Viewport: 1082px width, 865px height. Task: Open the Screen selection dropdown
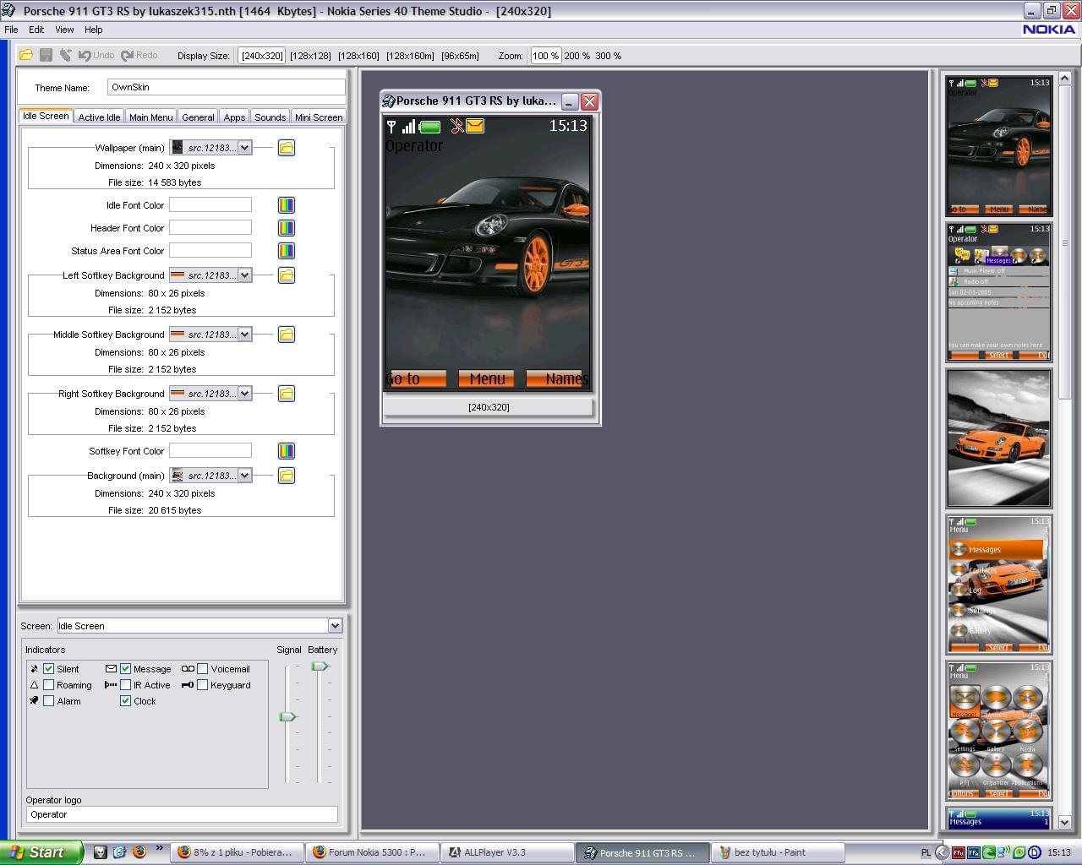335,626
